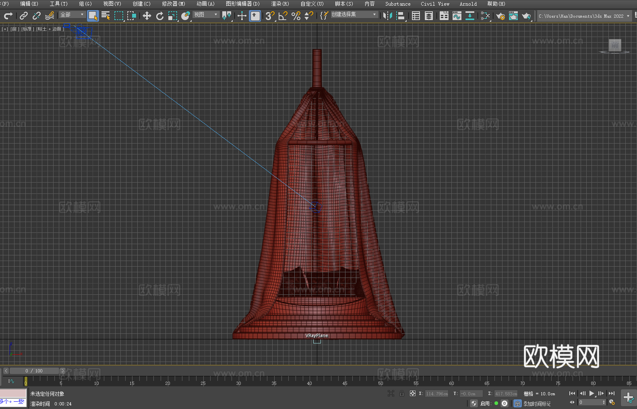Toggle the 3D Snaps button
637x409 pixels.
pyautogui.click(x=269, y=16)
